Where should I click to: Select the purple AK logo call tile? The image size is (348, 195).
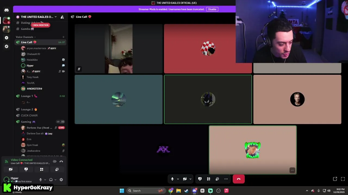163,149
